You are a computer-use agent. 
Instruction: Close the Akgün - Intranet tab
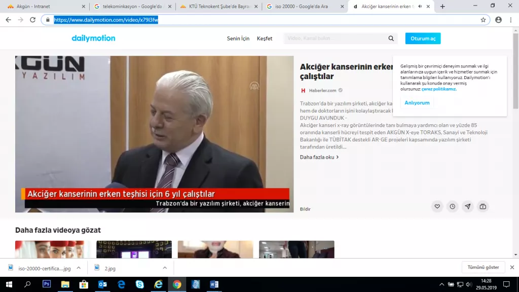click(84, 6)
